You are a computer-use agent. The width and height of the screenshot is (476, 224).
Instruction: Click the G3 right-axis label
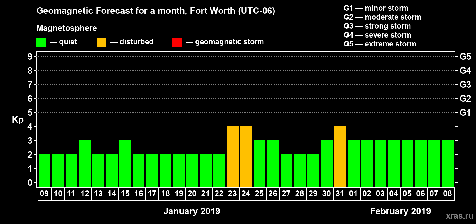tap(465, 85)
